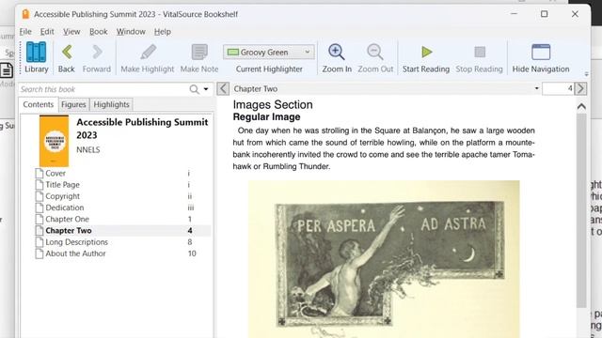Click the scroll up arrow in reader
This screenshot has width=602, height=338.
coord(581,106)
